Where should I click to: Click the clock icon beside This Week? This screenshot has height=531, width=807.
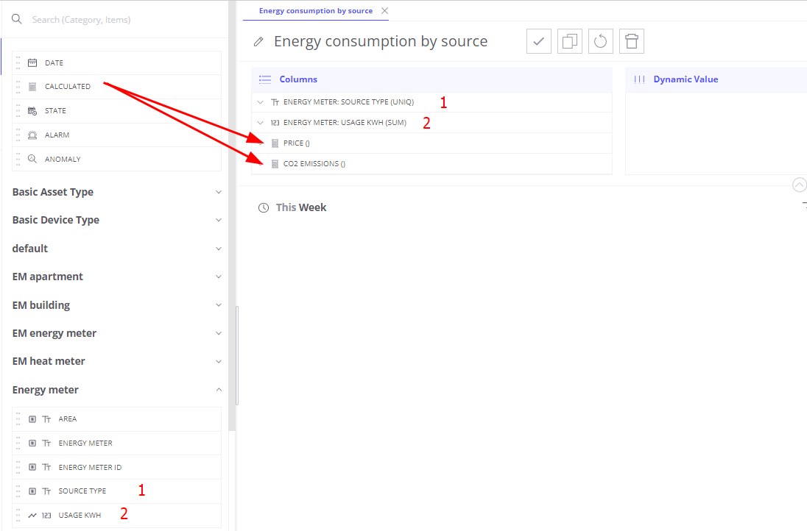[264, 208]
